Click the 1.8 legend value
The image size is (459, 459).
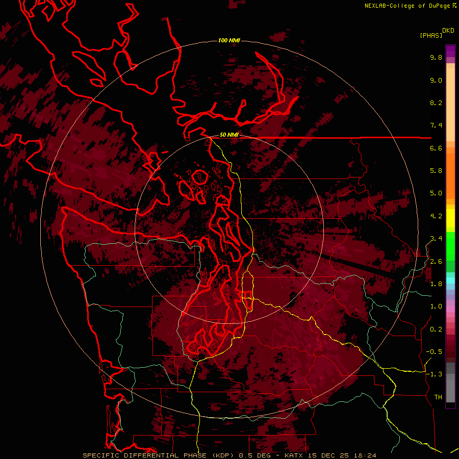[x=436, y=284]
